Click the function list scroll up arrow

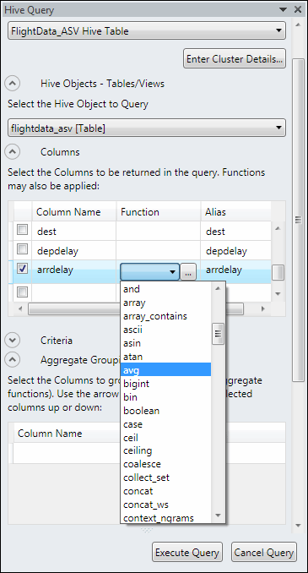[x=218, y=288]
